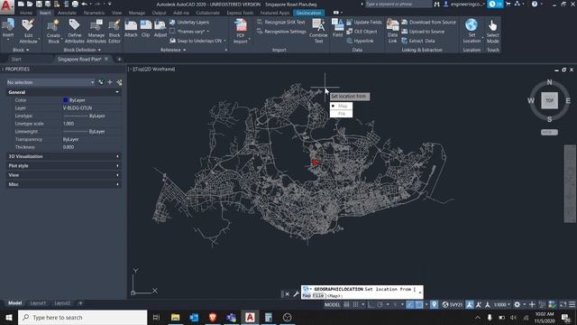The image size is (577, 325).
Task: Click PDF Import icon
Action: (241, 31)
